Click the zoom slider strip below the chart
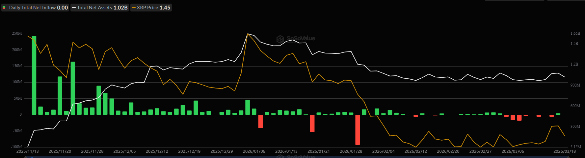 coord(296,157)
